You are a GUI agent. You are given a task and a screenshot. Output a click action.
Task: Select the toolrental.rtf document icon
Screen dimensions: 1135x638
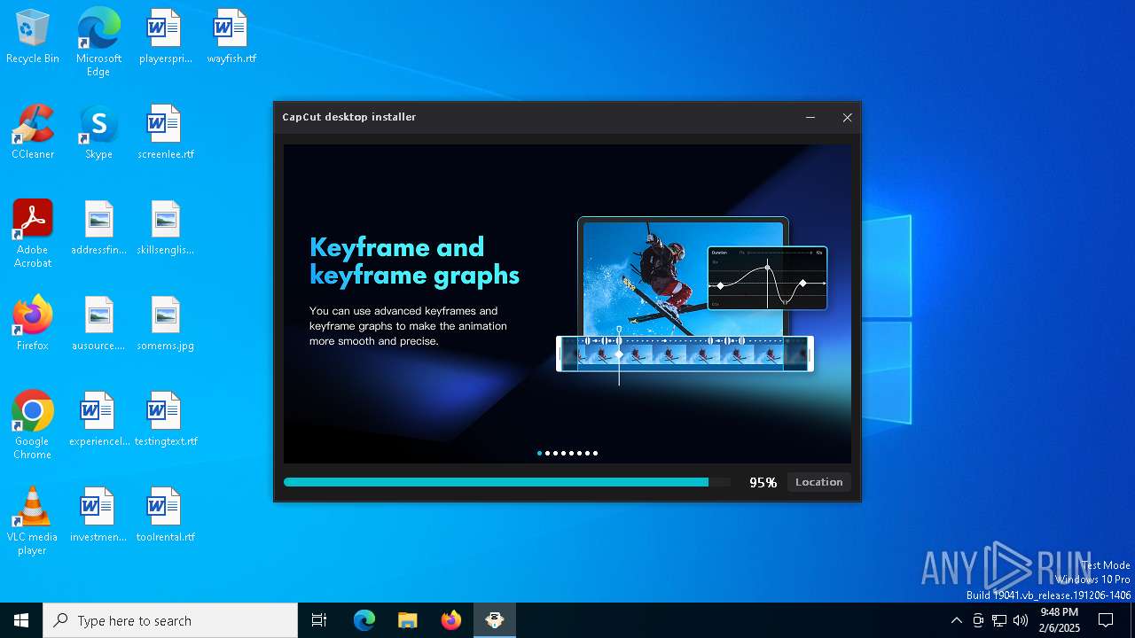click(x=165, y=515)
